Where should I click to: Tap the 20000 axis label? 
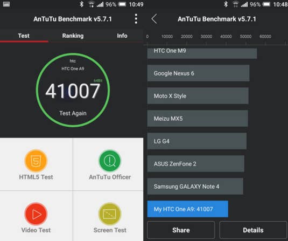click(187, 37)
